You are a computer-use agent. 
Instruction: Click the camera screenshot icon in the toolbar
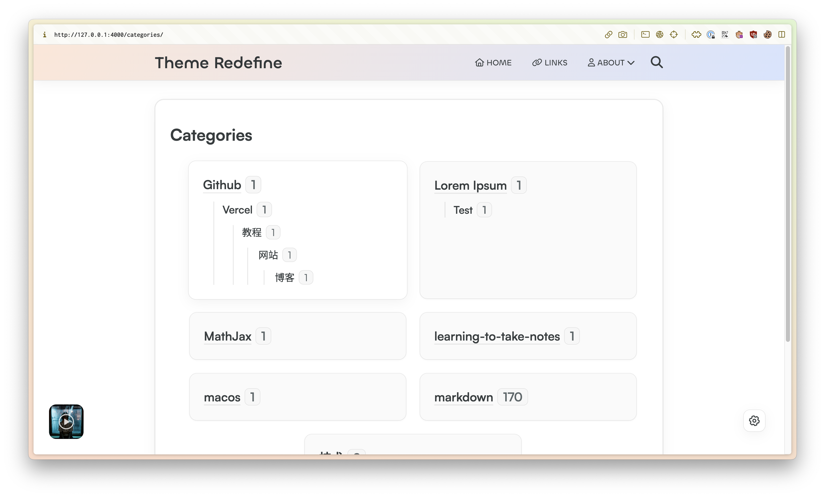pyautogui.click(x=623, y=34)
